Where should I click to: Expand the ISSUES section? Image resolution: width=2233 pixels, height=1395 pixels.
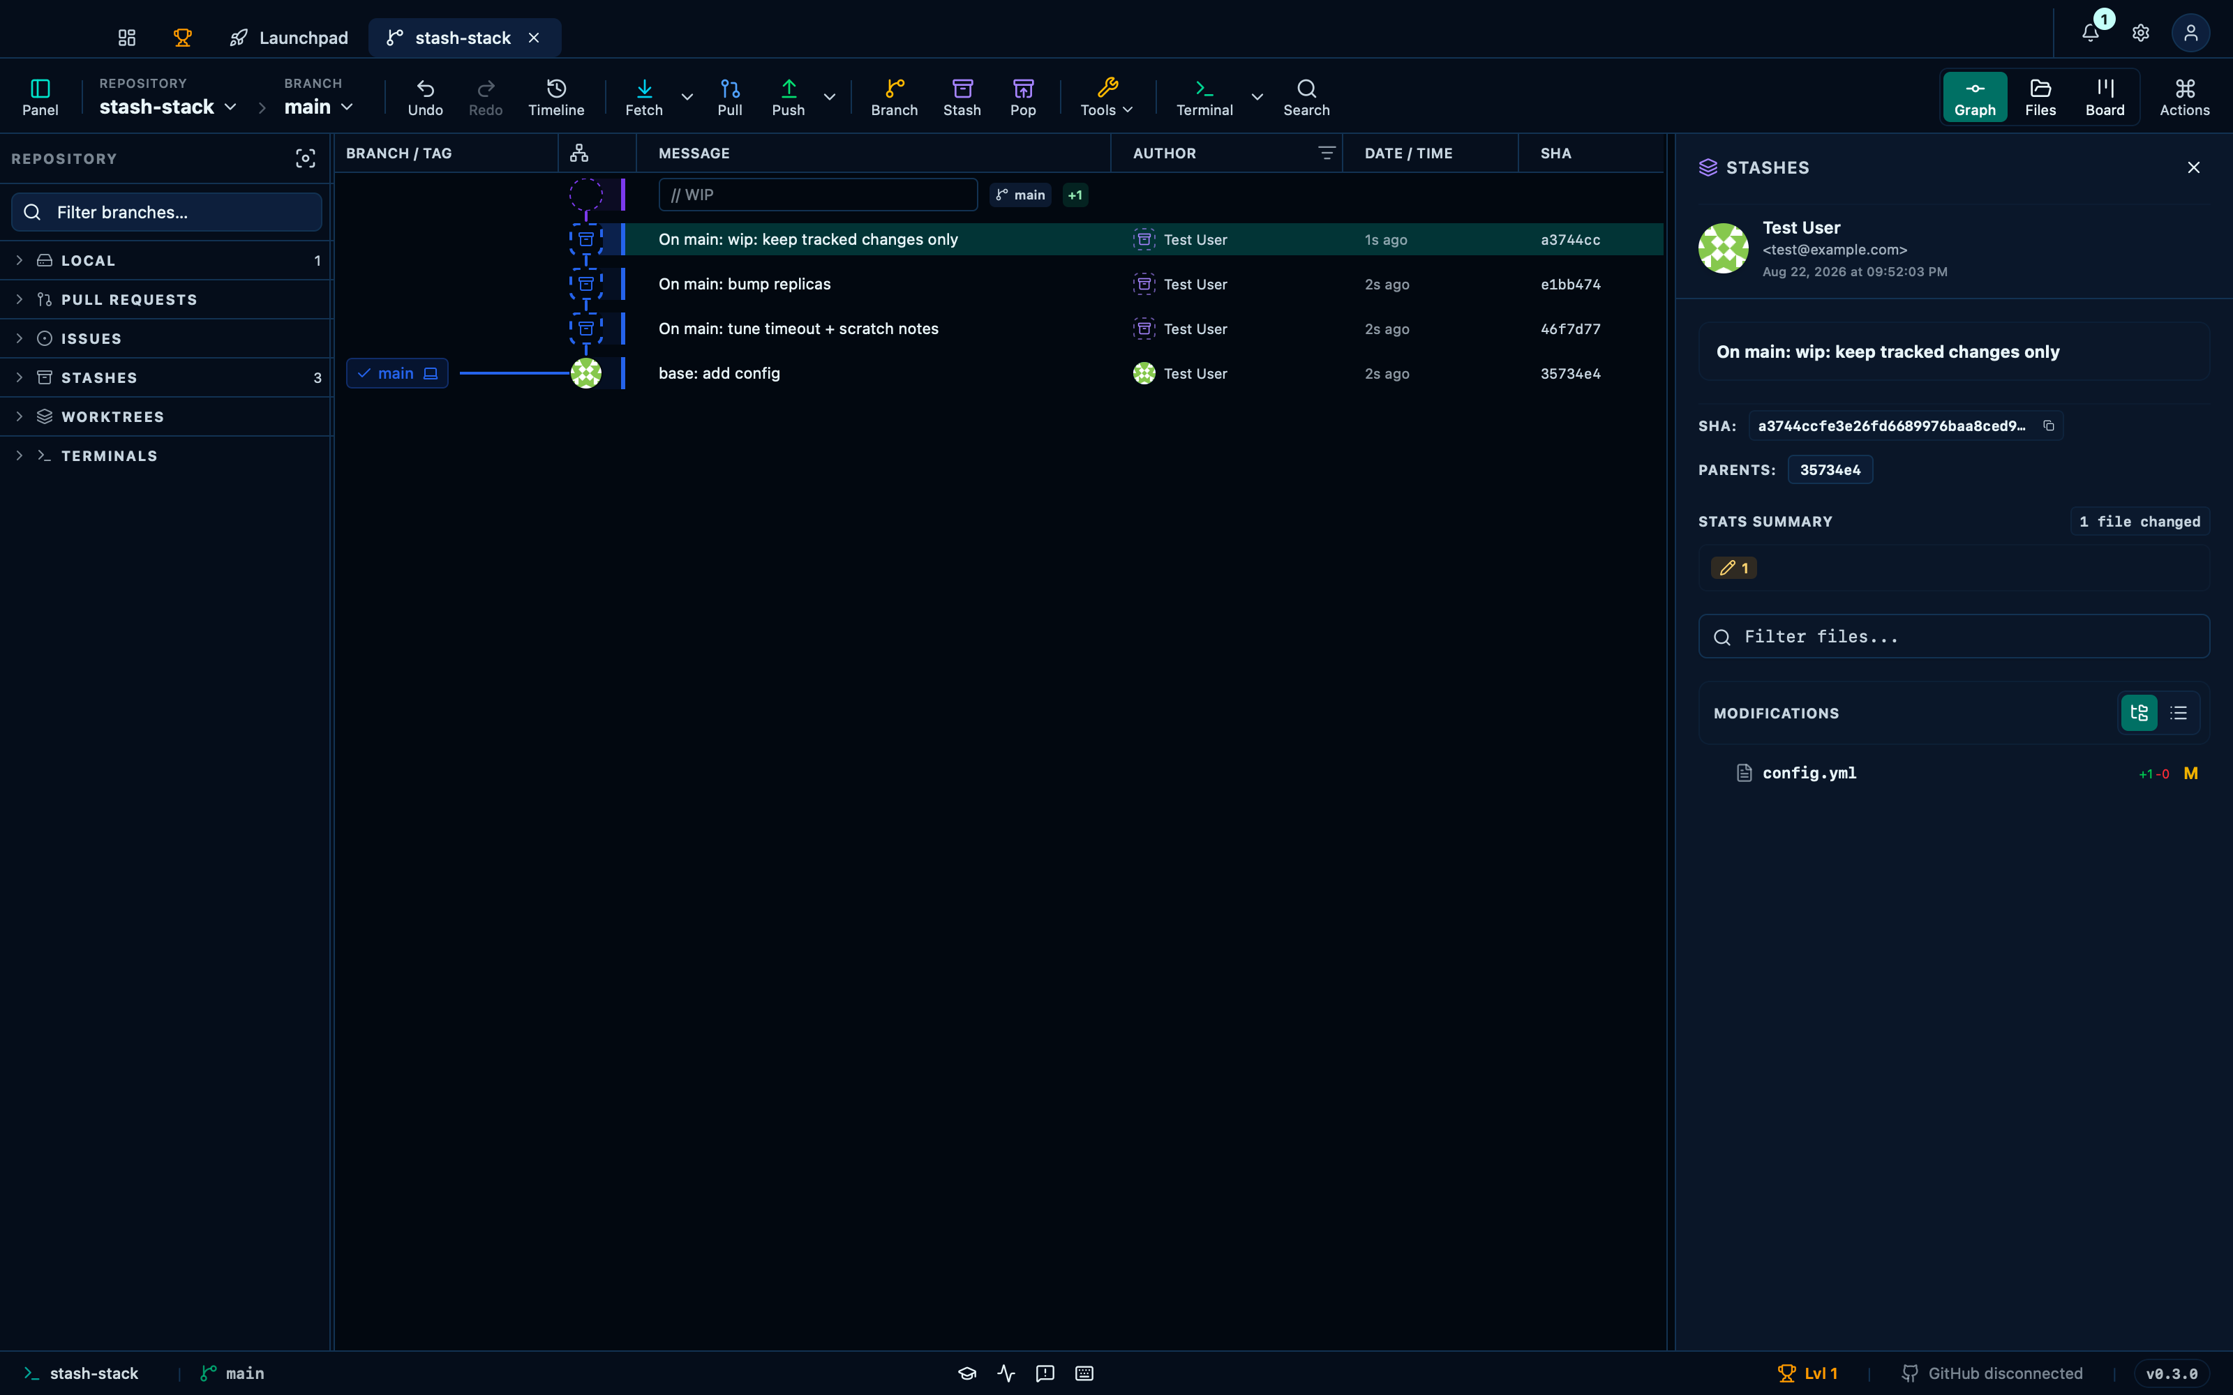coord(166,338)
